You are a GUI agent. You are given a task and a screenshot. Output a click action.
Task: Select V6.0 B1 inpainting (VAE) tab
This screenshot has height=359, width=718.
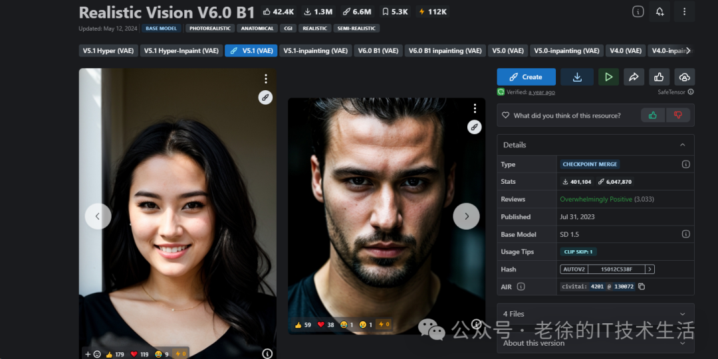tap(445, 50)
